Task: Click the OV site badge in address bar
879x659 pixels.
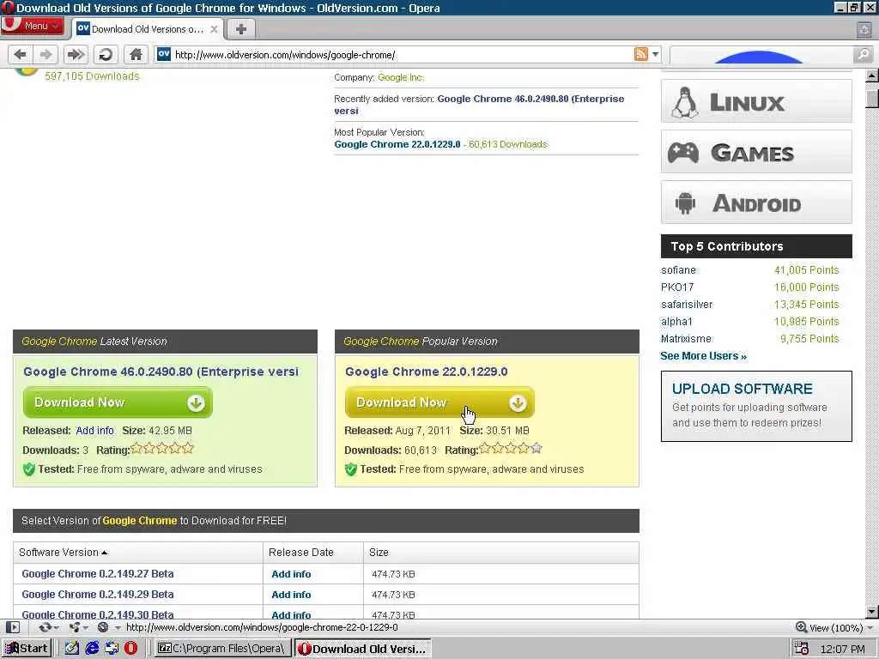Action: pyautogui.click(x=164, y=54)
